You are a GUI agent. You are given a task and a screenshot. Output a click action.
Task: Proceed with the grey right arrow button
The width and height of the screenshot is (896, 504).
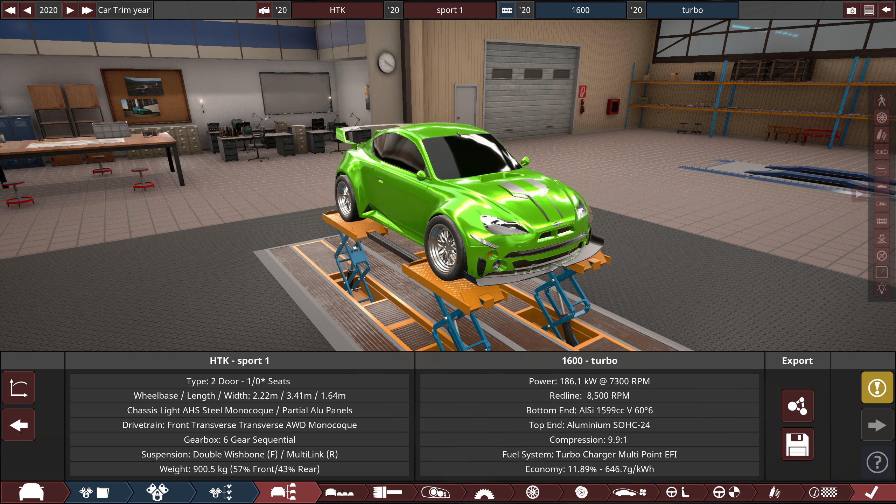(877, 425)
